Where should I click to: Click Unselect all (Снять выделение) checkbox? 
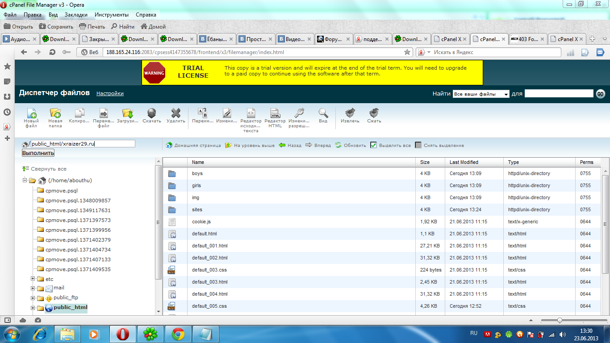pyautogui.click(x=418, y=145)
